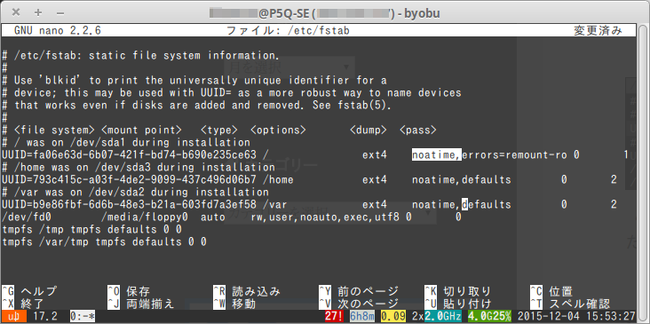Click the highlighted noatime, text on root line
The height and width of the screenshot is (324, 650).
pyautogui.click(x=437, y=155)
